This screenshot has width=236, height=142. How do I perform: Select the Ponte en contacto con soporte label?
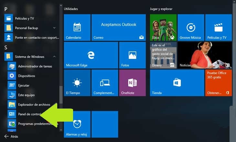(37, 38)
